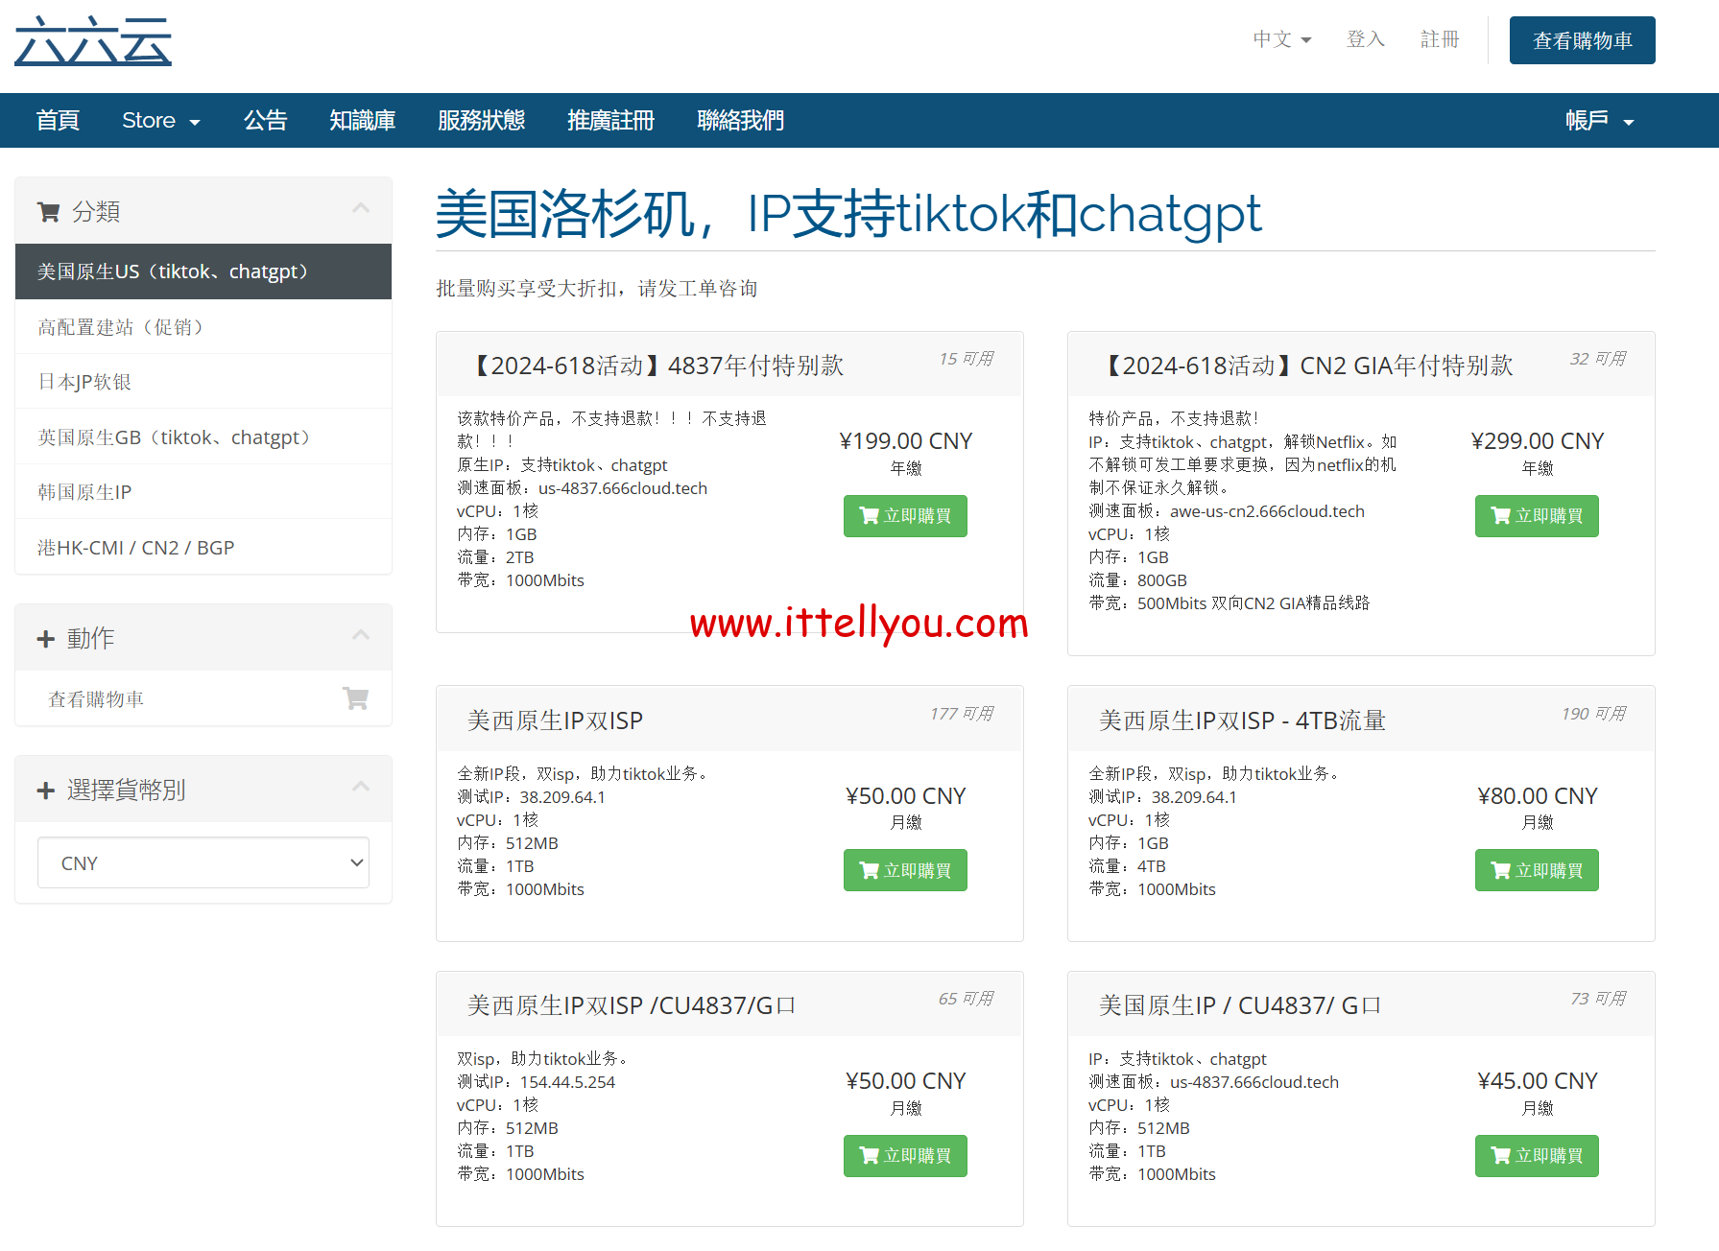Open the 帳戶 account menu
This screenshot has width=1719, height=1251.
click(x=1598, y=121)
